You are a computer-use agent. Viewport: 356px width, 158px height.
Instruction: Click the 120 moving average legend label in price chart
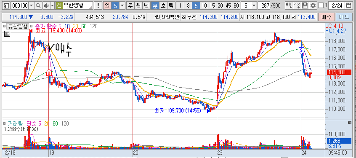point(93,26)
